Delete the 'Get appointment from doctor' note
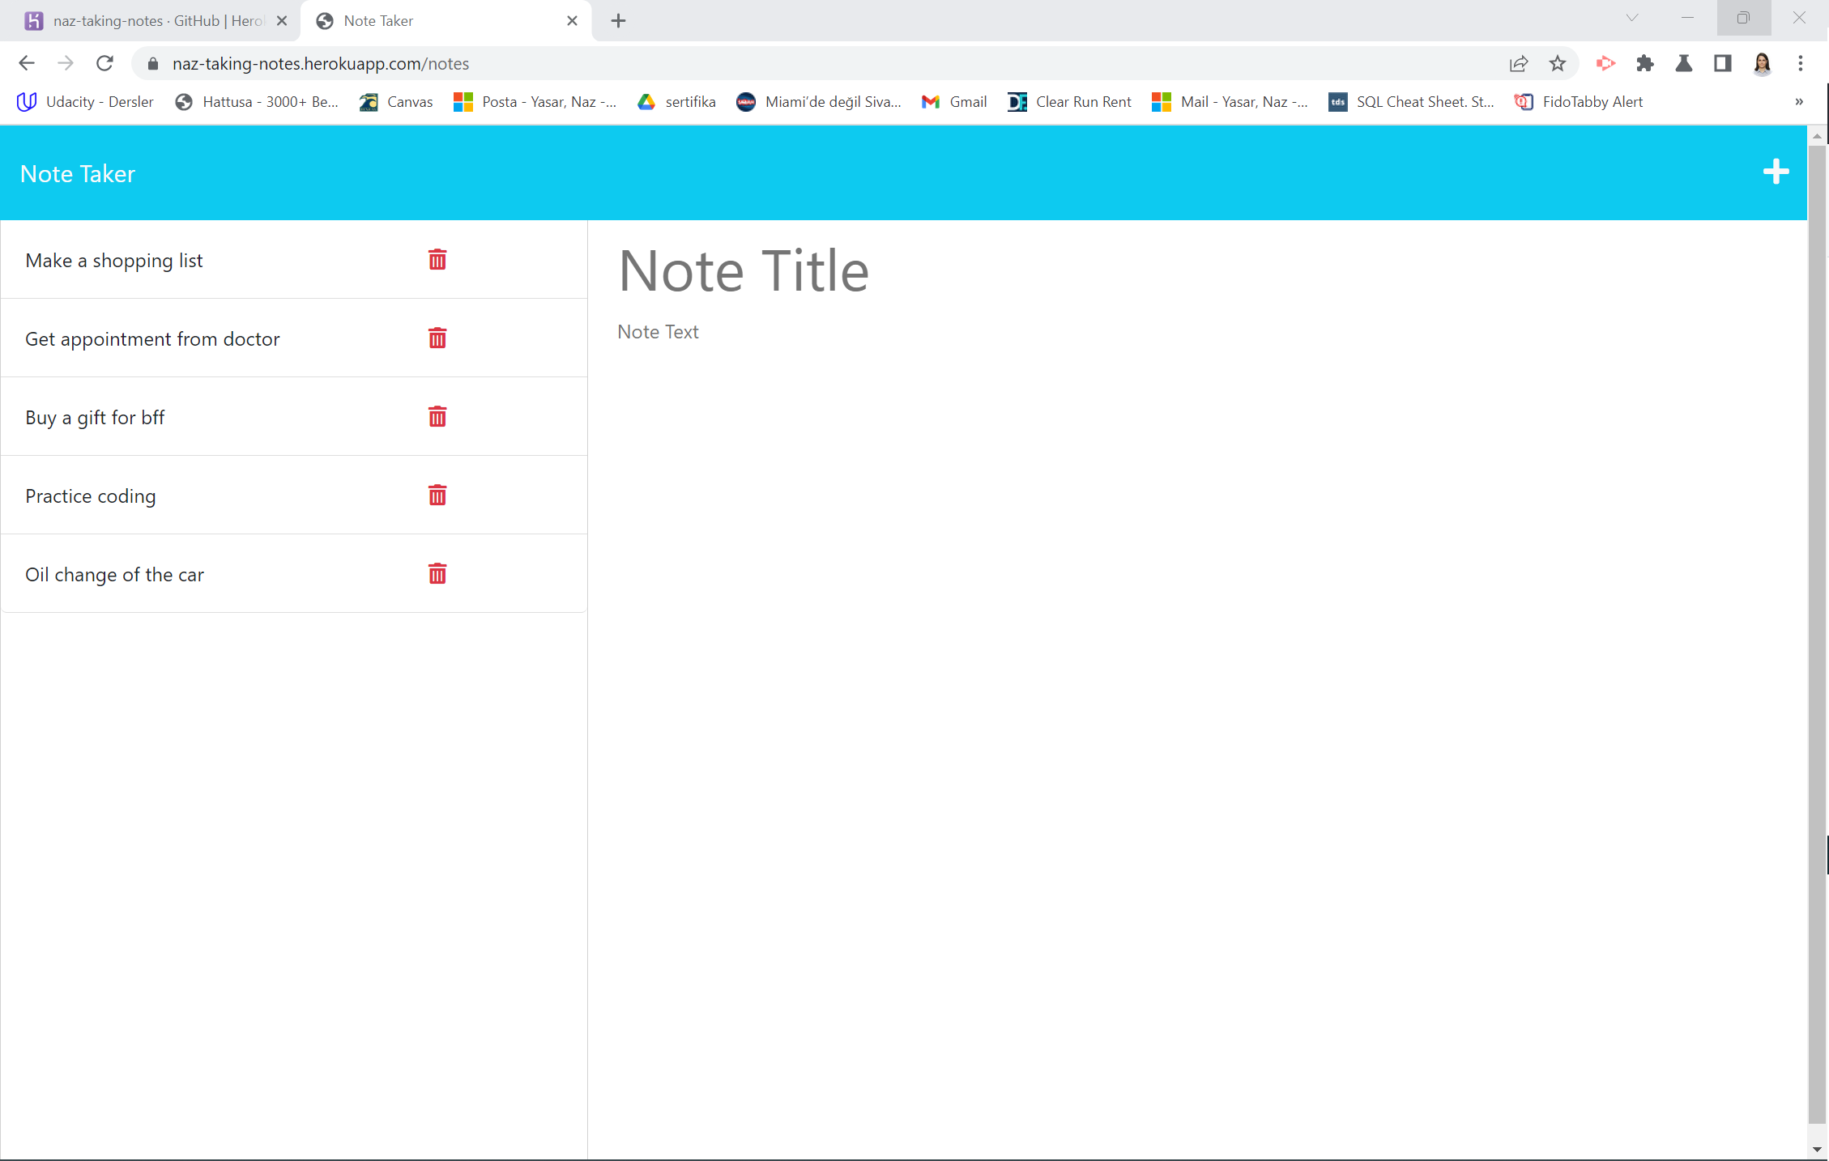The height and width of the screenshot is (1161, 1829). coord(437,338)
